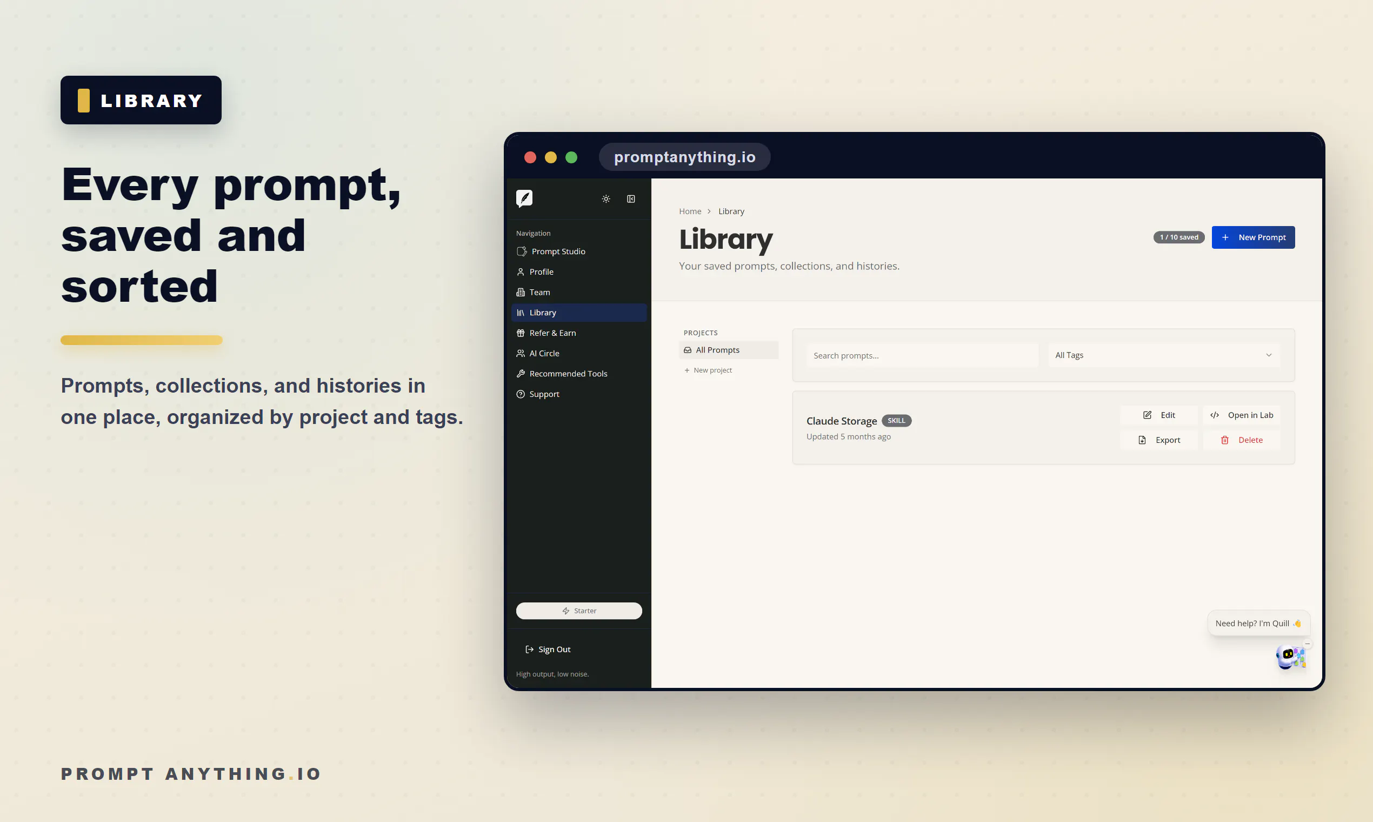Click the red window close dot

530,157
